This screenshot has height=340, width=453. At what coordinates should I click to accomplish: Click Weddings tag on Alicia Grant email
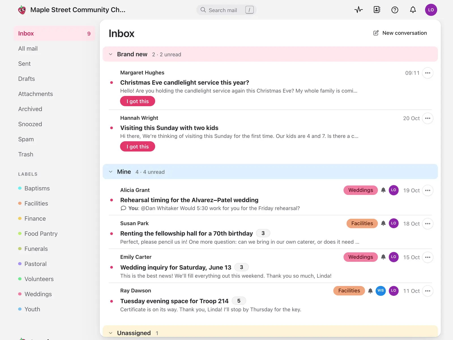(x=361, y=190)
